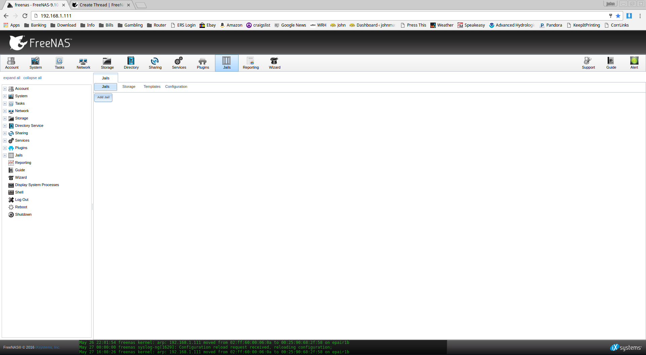The height and width of the screenshot is (355, 646).
Task: Go back in the browser
Action: point(6,16)
